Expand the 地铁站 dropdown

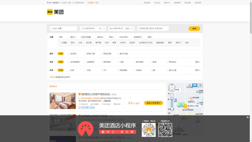click(100, 37)
